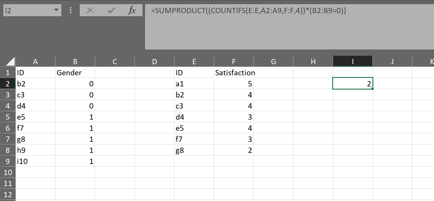Select column F header
The width and height of the screenshot is (434, 201).
234,62
